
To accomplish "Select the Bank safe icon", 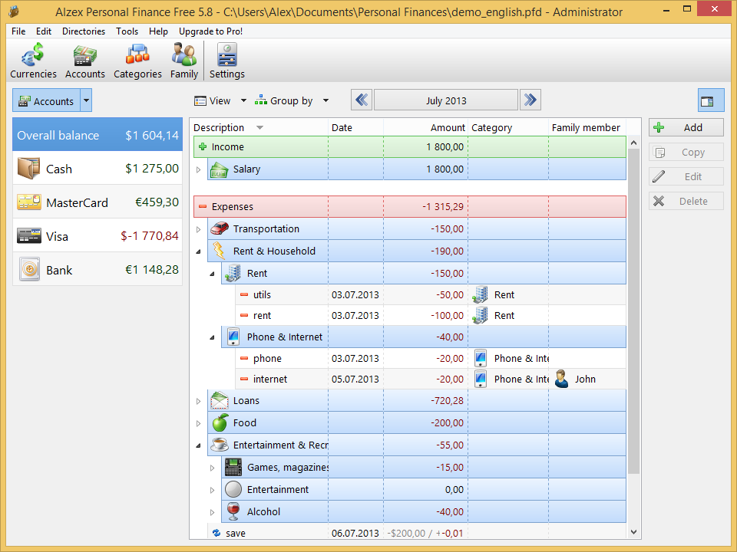I will tap(29, 269).
